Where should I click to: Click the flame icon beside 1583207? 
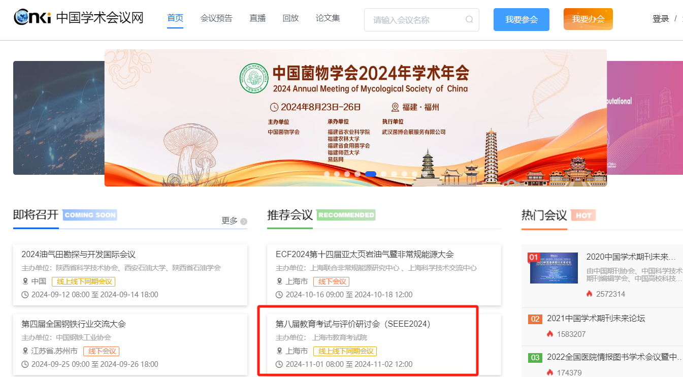550,334
